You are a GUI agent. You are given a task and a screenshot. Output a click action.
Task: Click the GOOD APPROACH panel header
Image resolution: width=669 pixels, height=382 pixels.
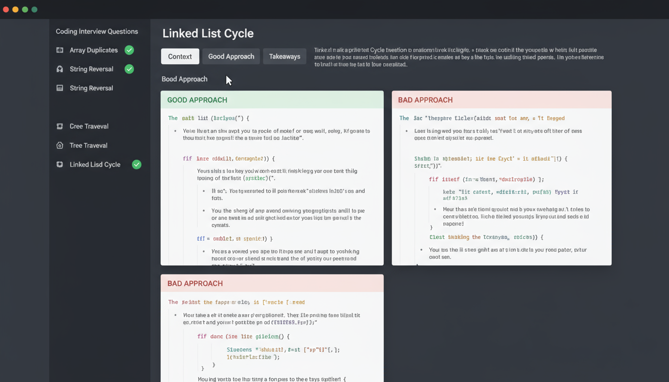[197, 100]
